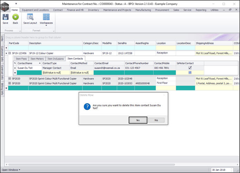Click the Description column header

tap(55, 43)
